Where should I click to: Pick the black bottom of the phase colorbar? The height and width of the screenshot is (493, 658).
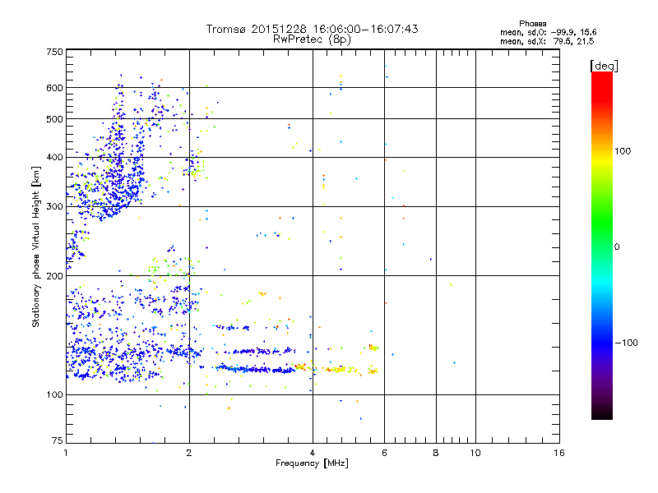[602, 413]
